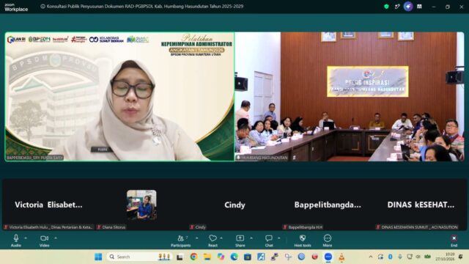469x264 pixels.
Task: Select Victoria Elisabeth participant tile
Action: 48,205
